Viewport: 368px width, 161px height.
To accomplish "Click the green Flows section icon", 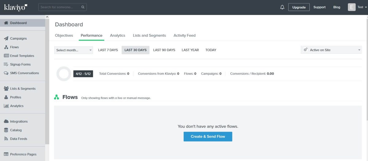I will (56, 97).
